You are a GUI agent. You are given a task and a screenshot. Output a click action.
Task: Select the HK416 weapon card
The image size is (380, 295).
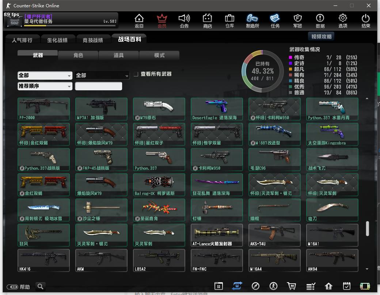pyautogui.click(x=43, y=260)
